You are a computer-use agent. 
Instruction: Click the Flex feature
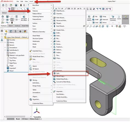(69, 55)
